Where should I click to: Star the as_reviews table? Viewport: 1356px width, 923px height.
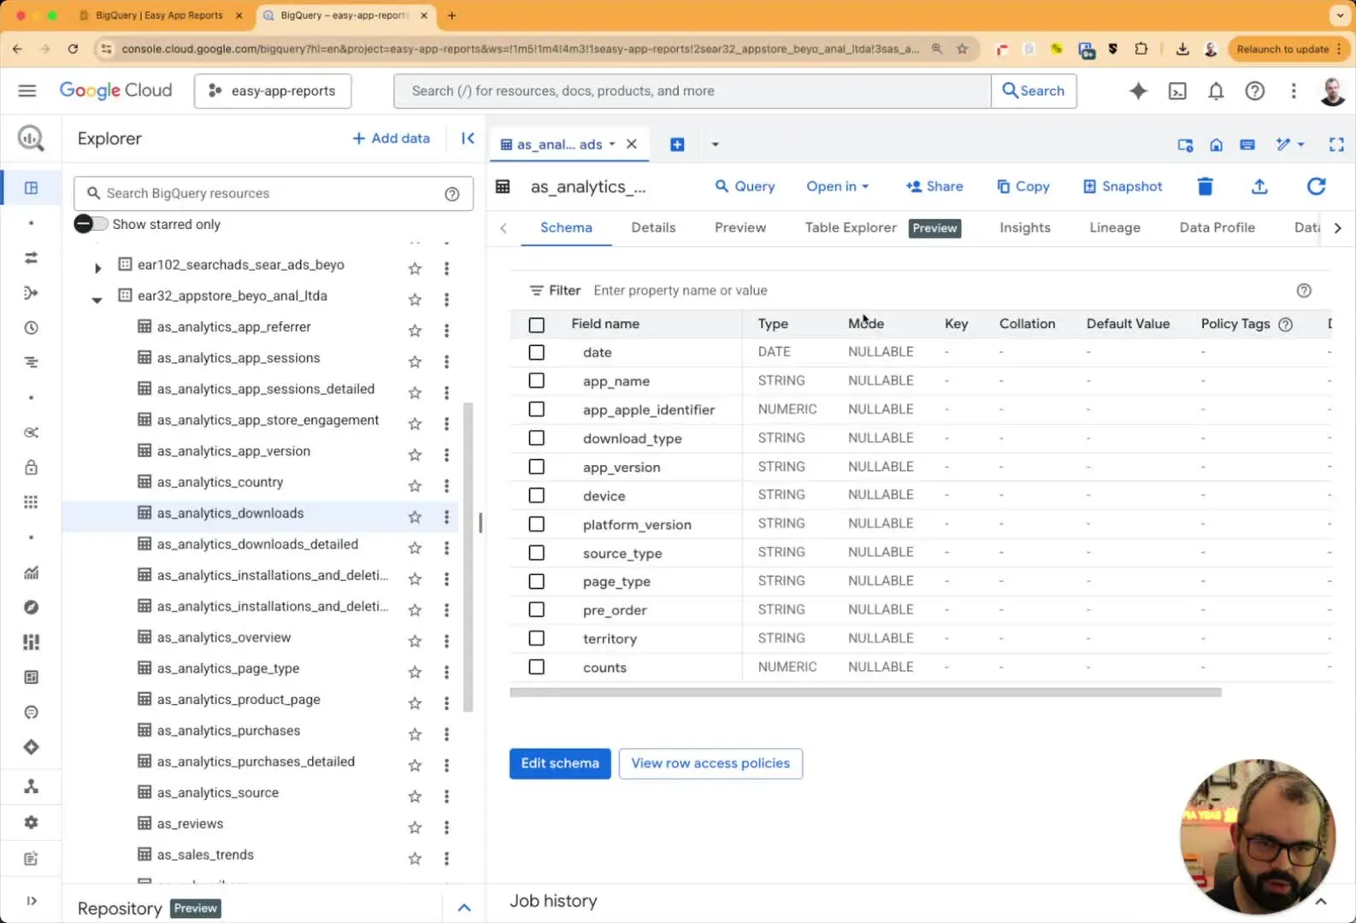[415, 826]
